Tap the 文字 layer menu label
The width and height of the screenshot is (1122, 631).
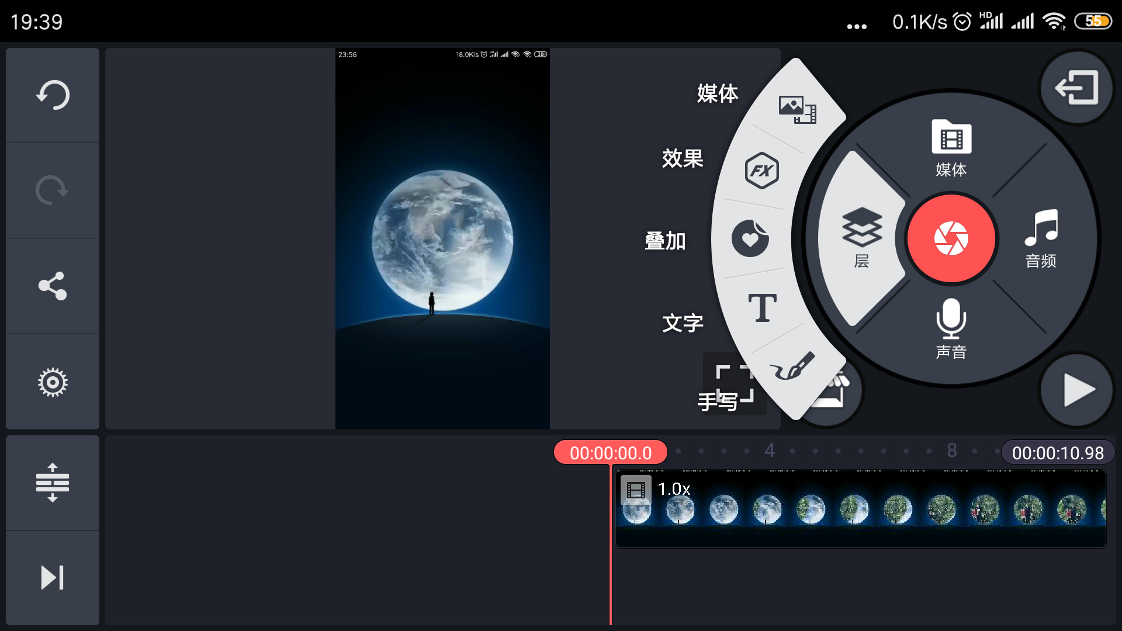point(683,323)
